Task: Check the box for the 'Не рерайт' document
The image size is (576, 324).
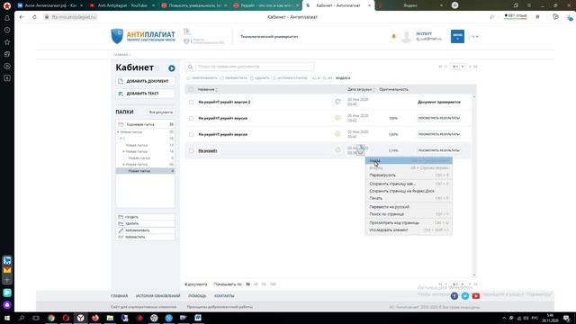Action: click(x=191, y=150)
